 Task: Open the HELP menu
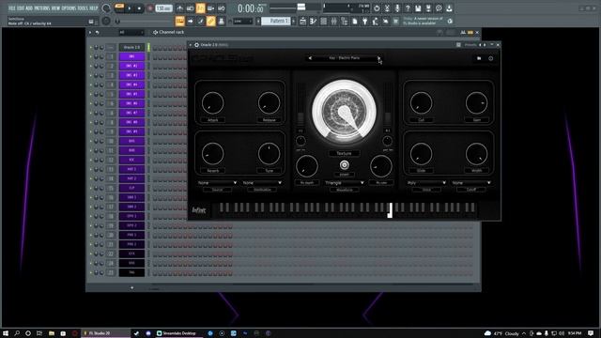click(x=94, y=8)
